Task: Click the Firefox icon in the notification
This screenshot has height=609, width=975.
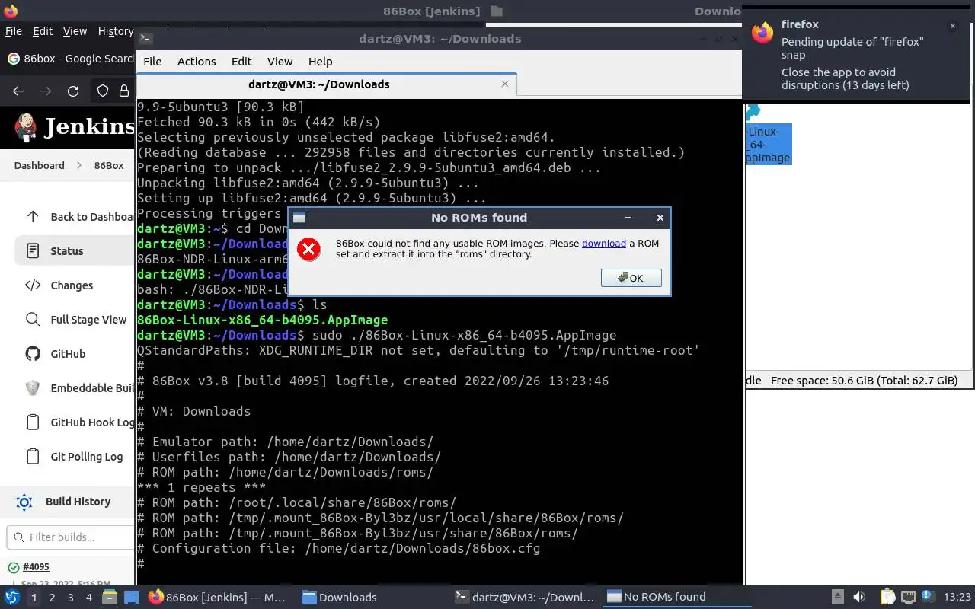Action: coord(762,32)
